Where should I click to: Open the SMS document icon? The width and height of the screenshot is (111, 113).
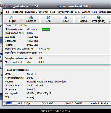(49, 17)
